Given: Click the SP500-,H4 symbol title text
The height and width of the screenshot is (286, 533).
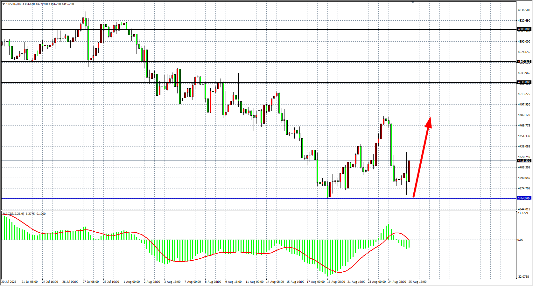Looking at the screenshot, I should point(13,4).
